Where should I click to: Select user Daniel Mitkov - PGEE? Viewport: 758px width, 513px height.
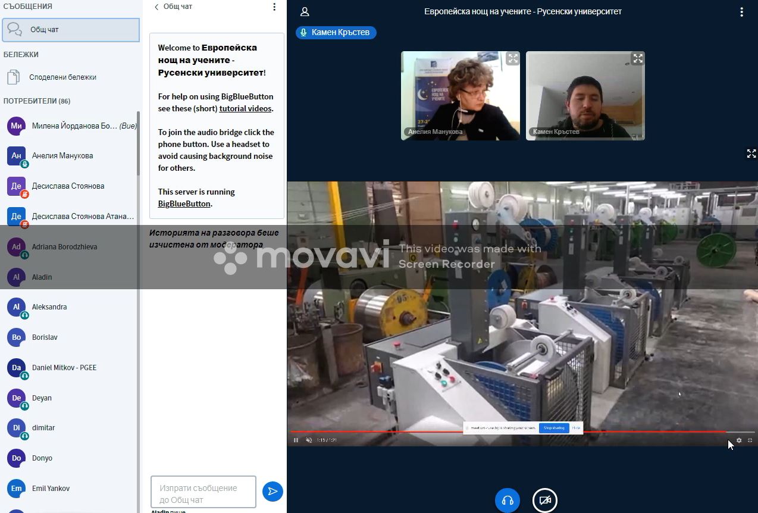coord(64,368)
